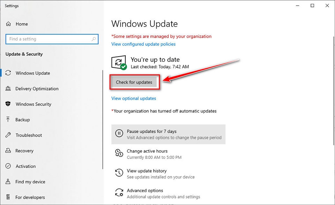
Task: Click the Backup upward arrow icon
Action: click(x=8, y=119)
